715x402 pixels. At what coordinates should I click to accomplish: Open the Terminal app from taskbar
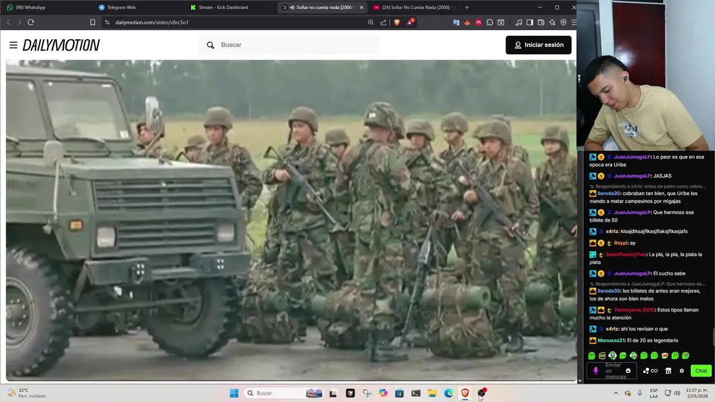click(416, 393)
